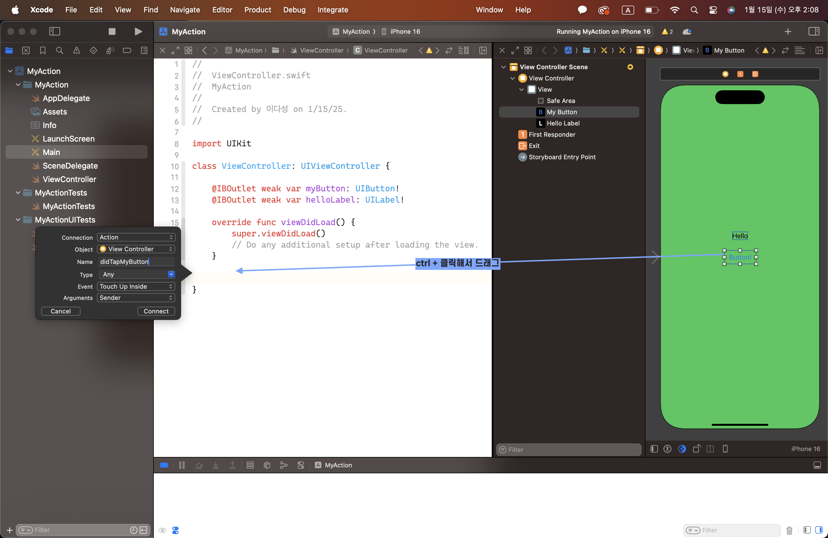The height and width of the screenshot is (538, 828).
Task: Click the Wi-Fi status icon
Action: pyautogui.click(x=675, y=10)
